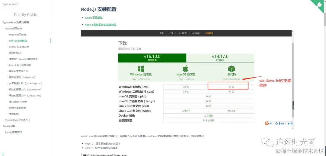The width and height of the screenshot is (326, 156).
Task: Click 64 位 for macOS 安装包 (.pkg)
Action: coord(209,96)
